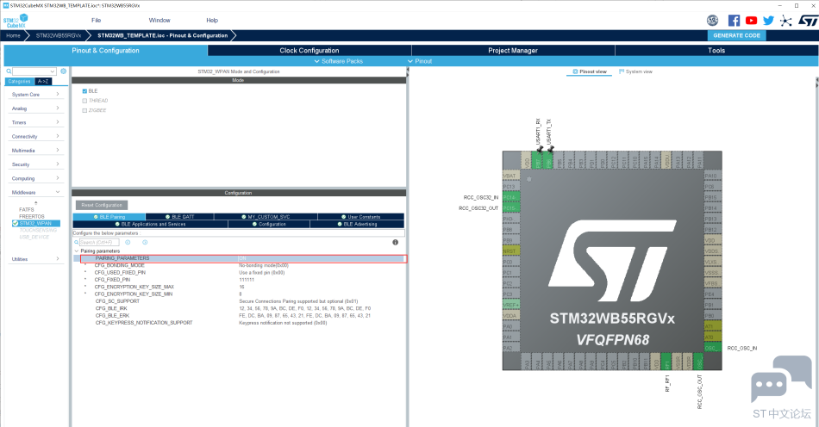The height and width of the screenshot is (427, 819).
Task: Click the search magnifier beside the category filter
Action: (9, 71)
